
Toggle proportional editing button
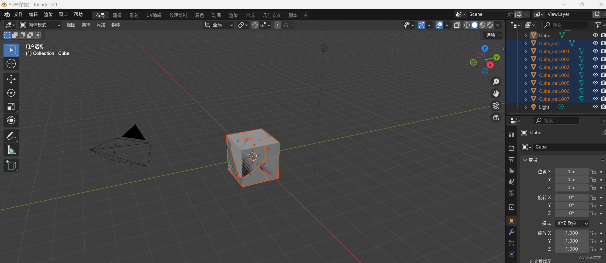click(278, 25)
